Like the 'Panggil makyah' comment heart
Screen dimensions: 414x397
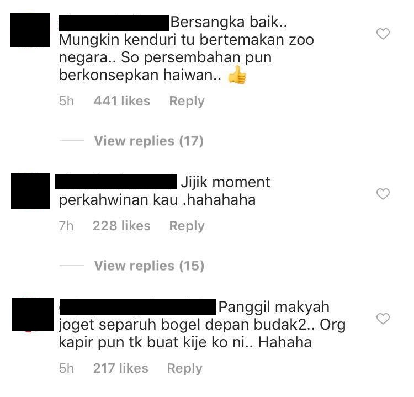tap(383, 319)
